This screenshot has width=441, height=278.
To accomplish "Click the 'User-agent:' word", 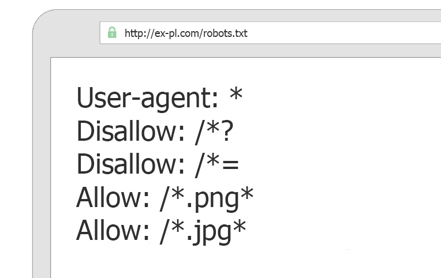I will (x=147, y=97).
